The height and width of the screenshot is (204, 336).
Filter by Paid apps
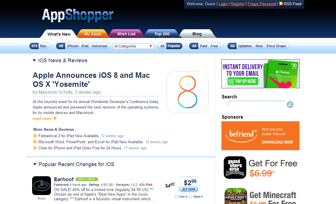pos(203,46)
